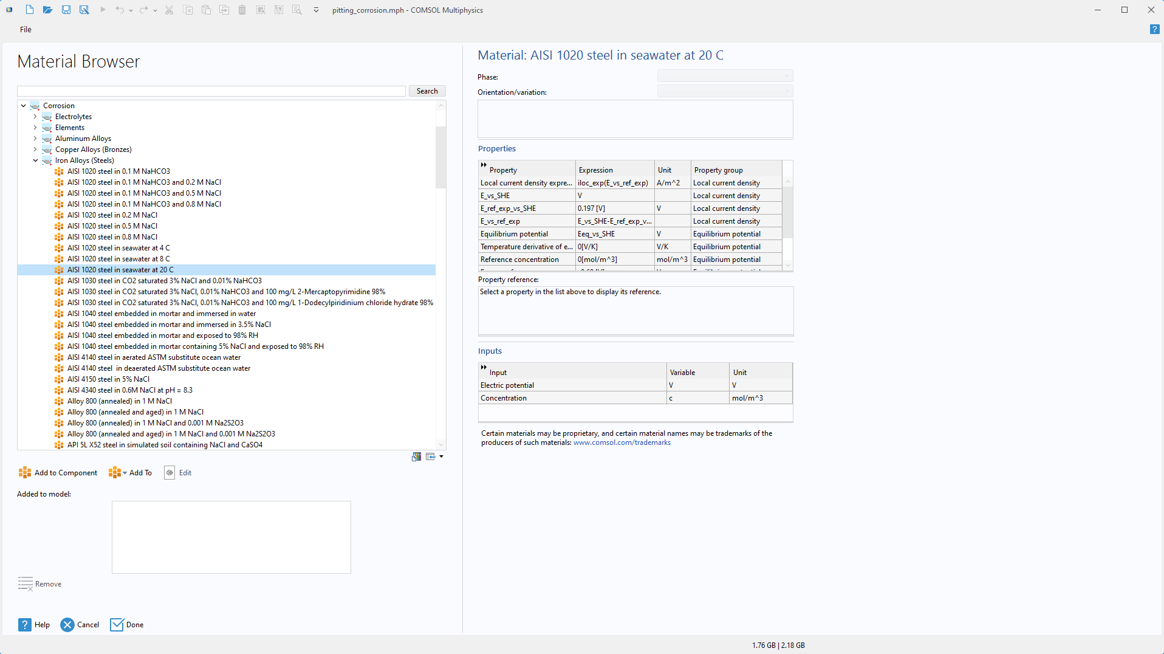The image size is (1164, 654).
Task: Click the Save As toolbar icon
Action: 84,10
